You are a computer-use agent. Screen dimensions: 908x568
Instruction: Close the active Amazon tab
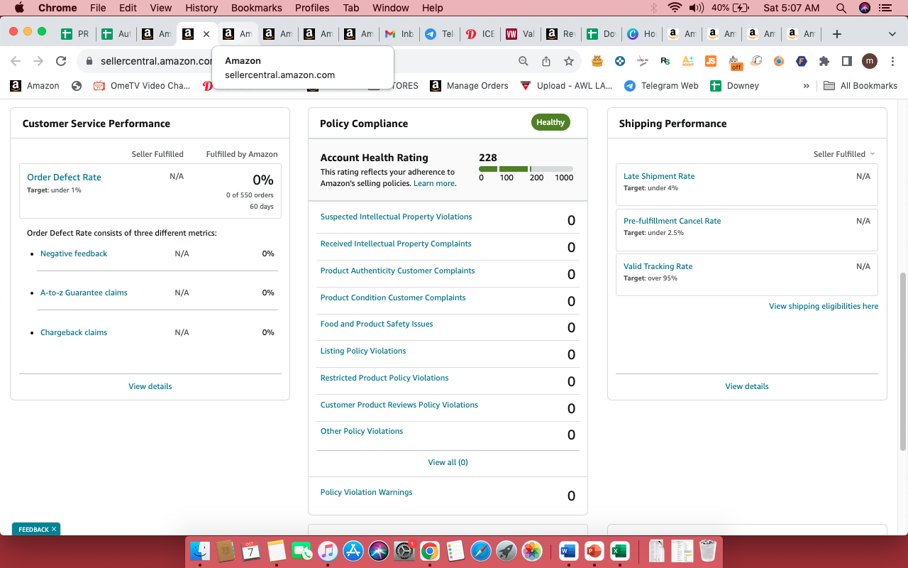[206, 34]
